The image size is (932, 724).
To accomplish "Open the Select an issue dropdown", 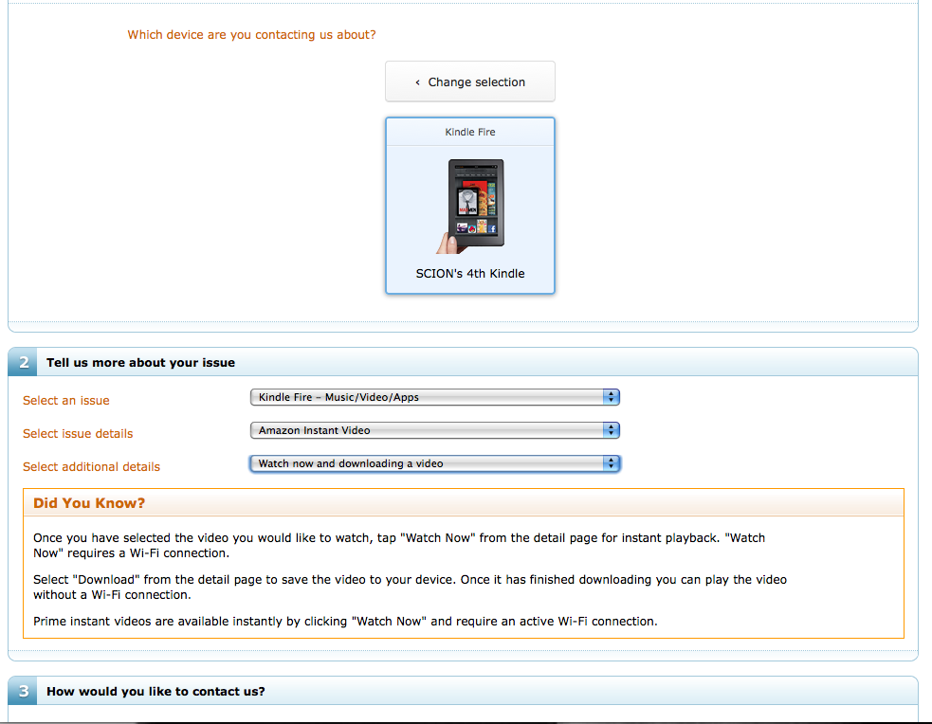I will [434, 397].
